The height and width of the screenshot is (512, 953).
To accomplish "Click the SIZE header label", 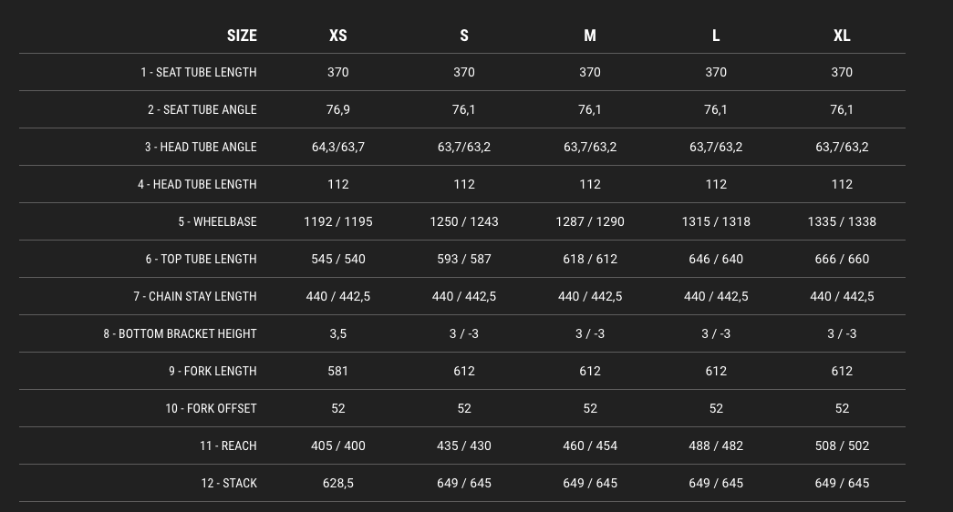I will coord(242,36).
